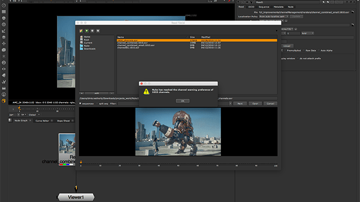Switch to the OCIO tab
Screen dimensions: 360x202
pos(251,7)
